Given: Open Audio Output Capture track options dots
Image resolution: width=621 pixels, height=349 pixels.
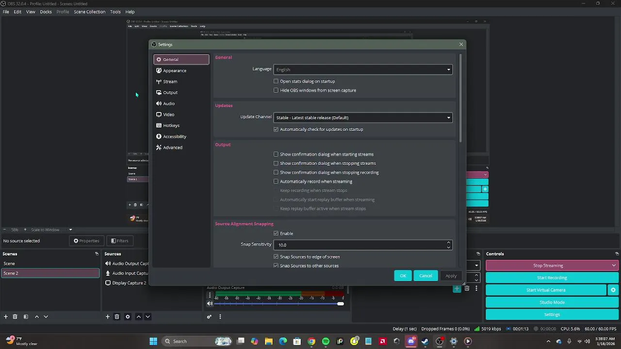Looking at the screenshot, I should tap(210, 295).
